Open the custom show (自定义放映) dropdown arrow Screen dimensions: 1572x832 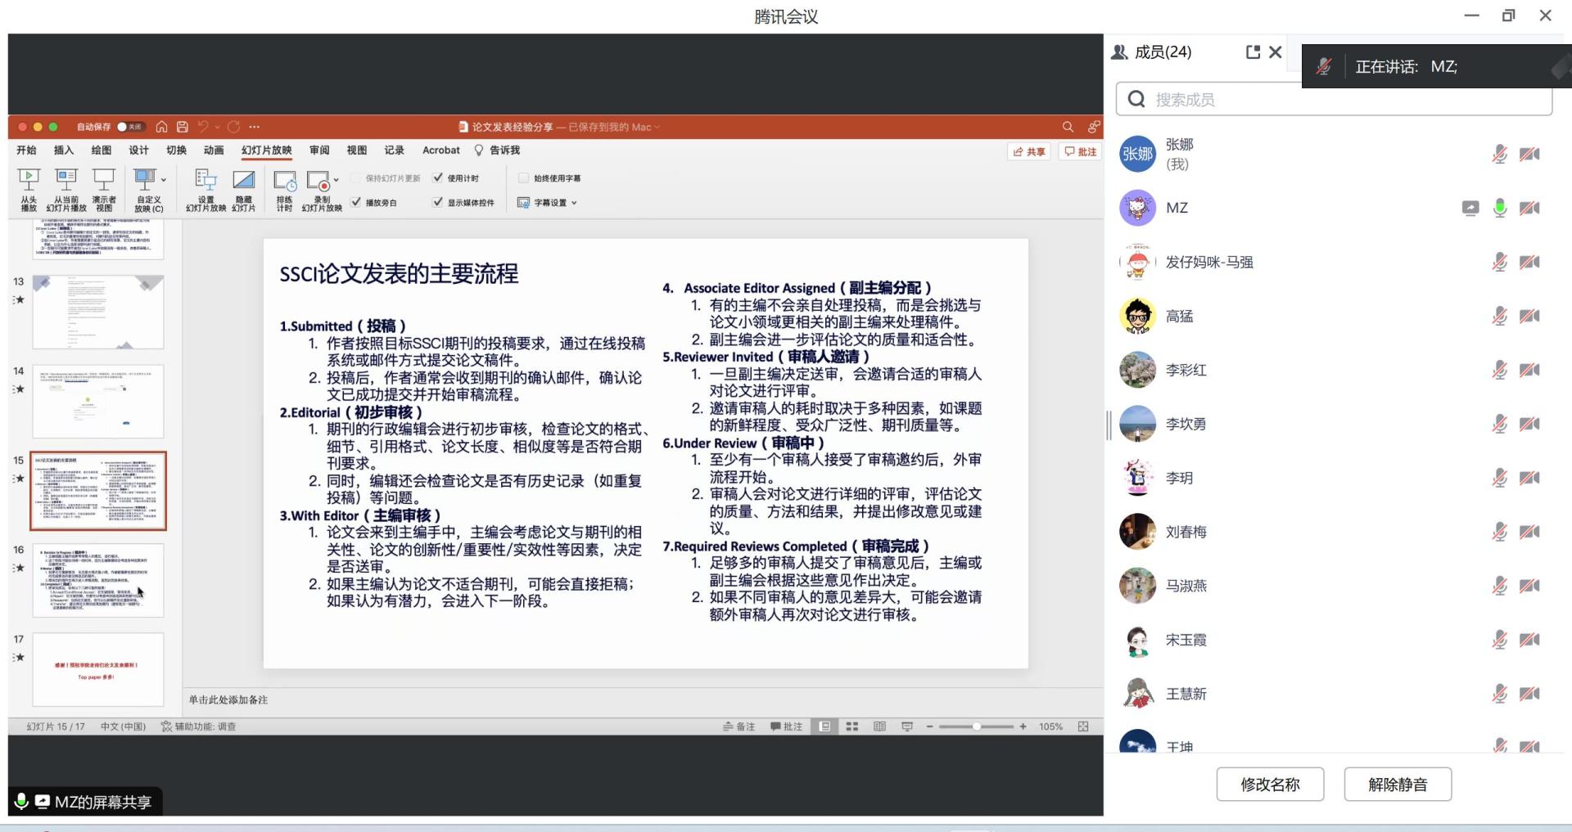click(164, 180)
